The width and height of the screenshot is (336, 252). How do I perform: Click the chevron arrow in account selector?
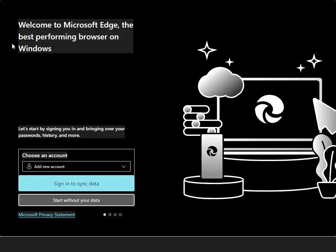click(124, 166)
